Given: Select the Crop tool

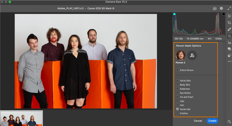Looking at the screenshot, I should coord(229,23).
